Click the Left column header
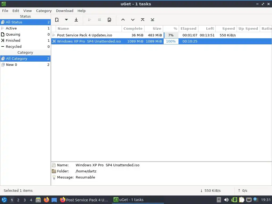Screen dimensions: 272x204 207,29
